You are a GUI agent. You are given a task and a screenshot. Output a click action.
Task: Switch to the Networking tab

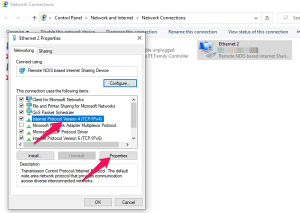(x=23, y=50)
